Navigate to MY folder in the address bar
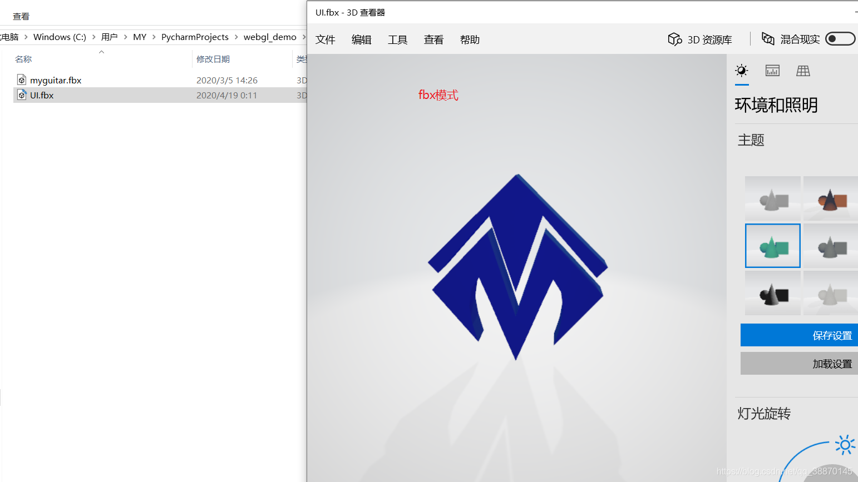The image size is (858, 482). tap(140, 37)
